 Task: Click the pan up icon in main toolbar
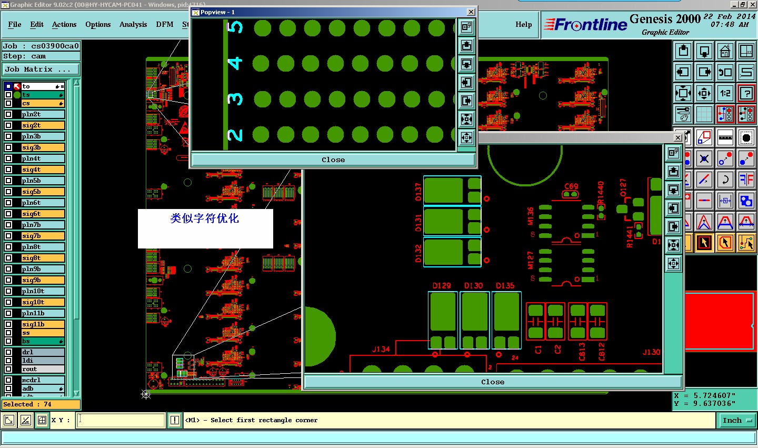[683, 51]
